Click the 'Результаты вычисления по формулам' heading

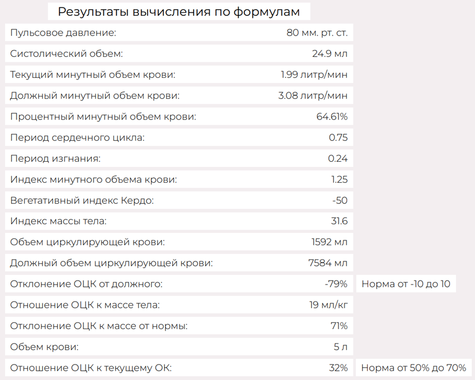(x=179, y=12)
